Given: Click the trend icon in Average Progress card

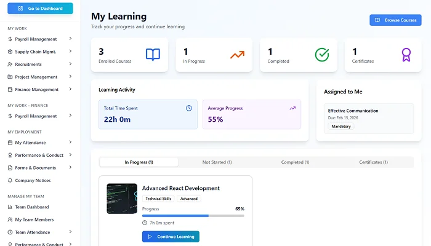Looking at the screenshot, I should 292,108.
